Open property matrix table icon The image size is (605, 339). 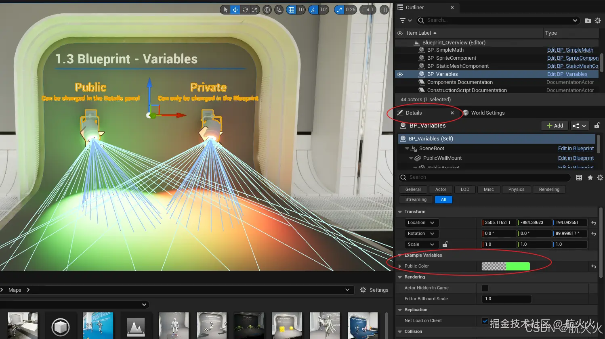tap(579, 178)
